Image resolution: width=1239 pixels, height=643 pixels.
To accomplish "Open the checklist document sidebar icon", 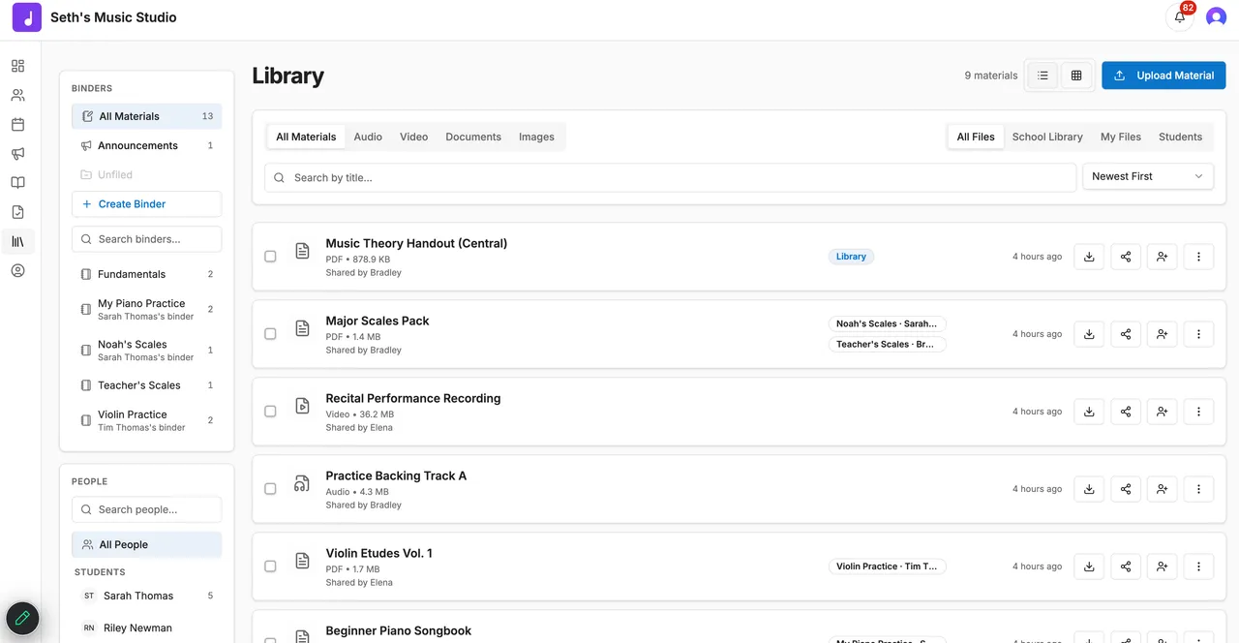I will [17, 212].
